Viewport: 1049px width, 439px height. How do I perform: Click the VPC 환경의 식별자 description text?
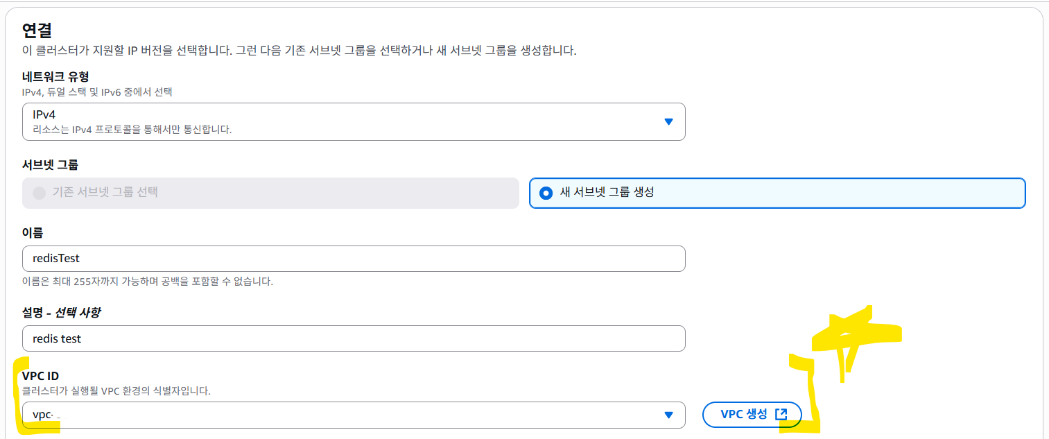[x=116, y=390]
